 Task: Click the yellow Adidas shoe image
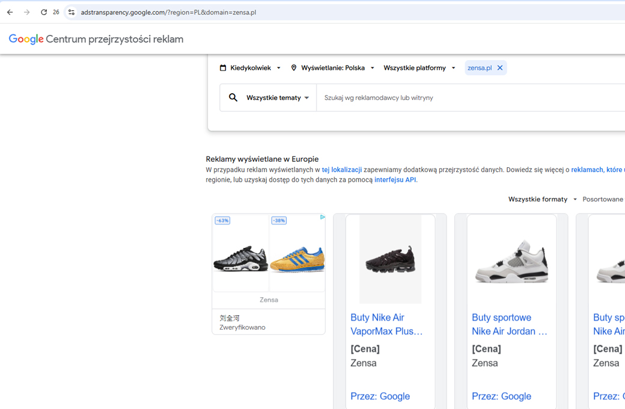click(297, 259)
